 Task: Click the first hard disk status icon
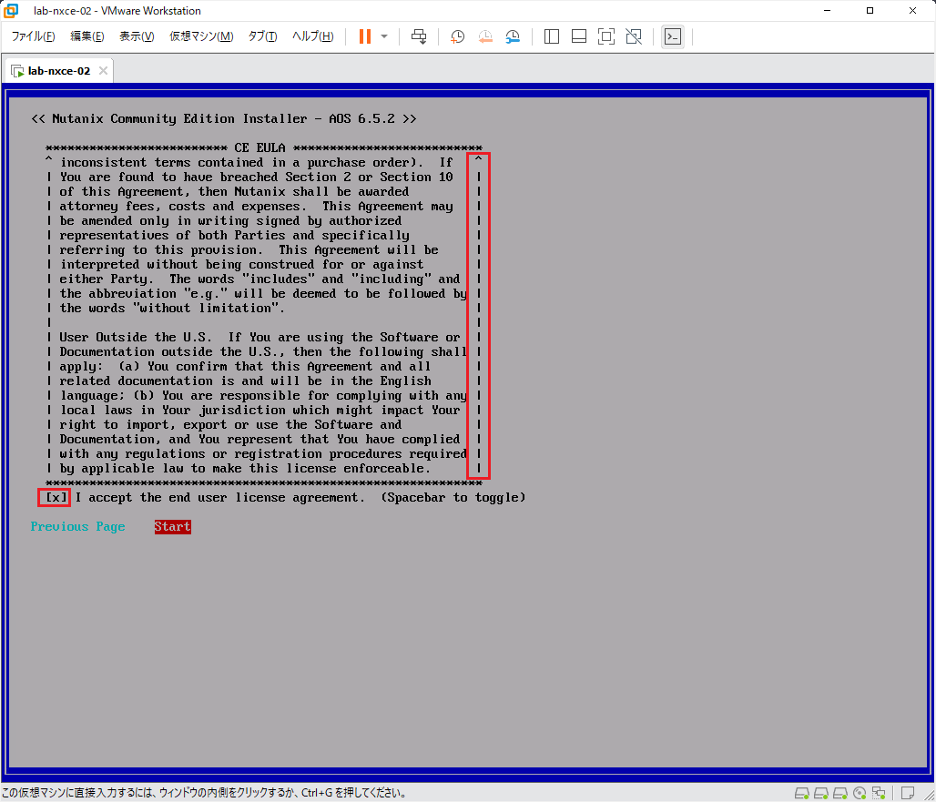point(801,793)
